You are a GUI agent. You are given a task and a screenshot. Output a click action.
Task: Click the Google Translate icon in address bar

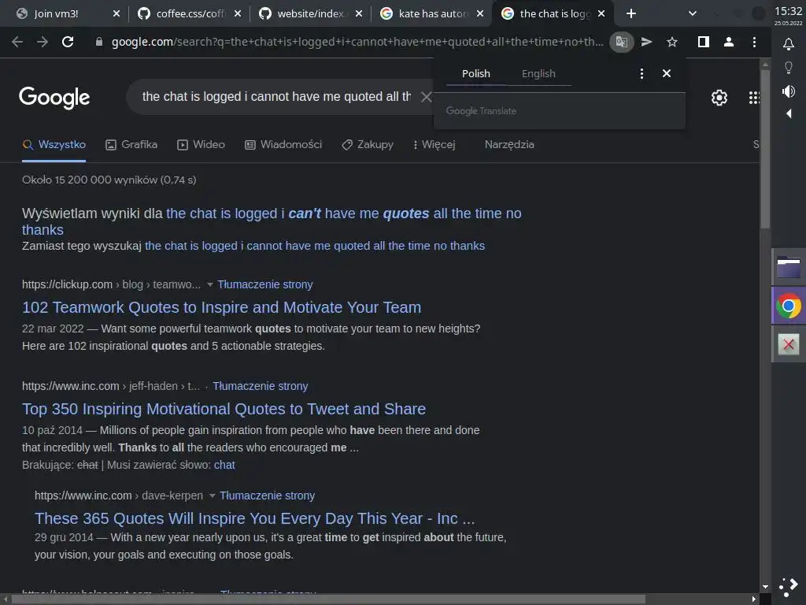(622, 43)
